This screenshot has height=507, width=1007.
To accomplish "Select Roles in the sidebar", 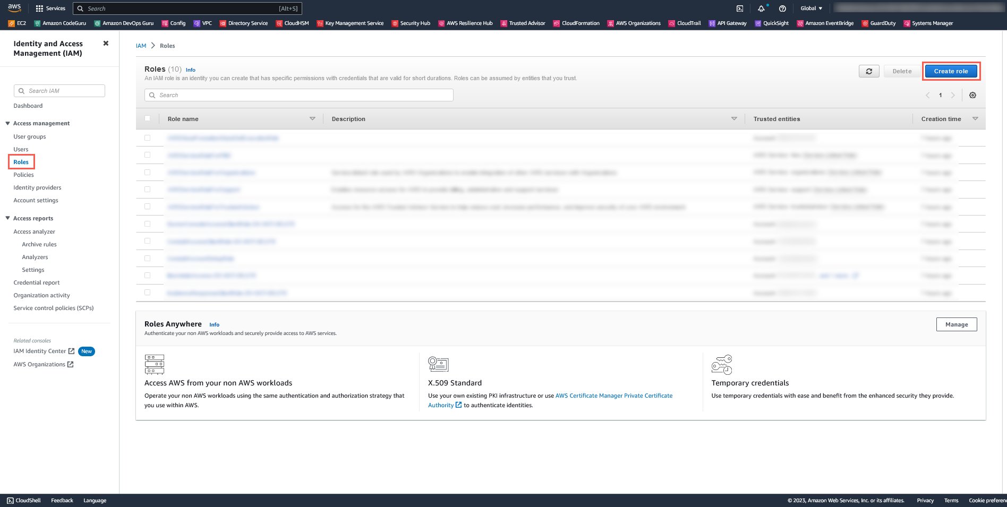I will (21, 162).
